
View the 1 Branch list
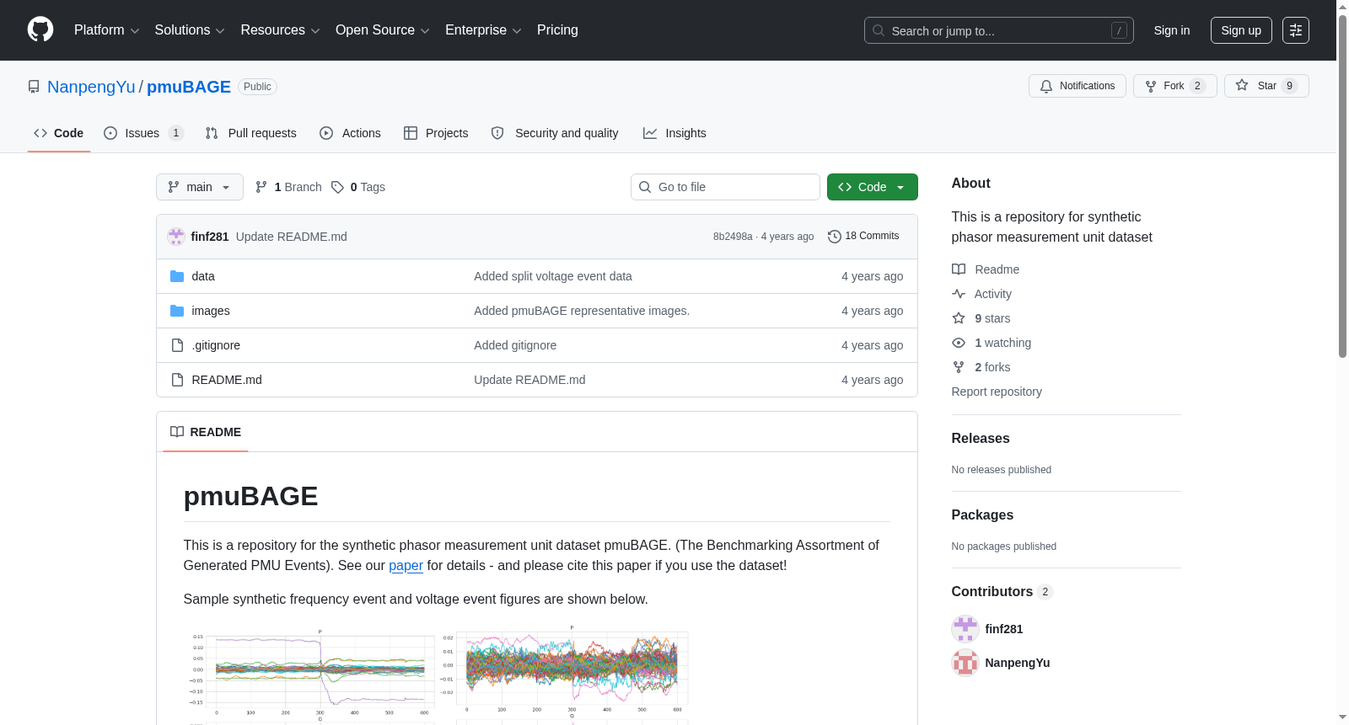point(288,187)
